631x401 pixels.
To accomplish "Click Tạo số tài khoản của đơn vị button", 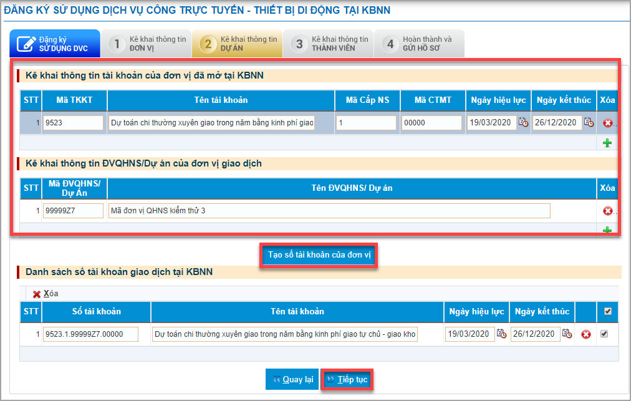I will pos(318,255).
